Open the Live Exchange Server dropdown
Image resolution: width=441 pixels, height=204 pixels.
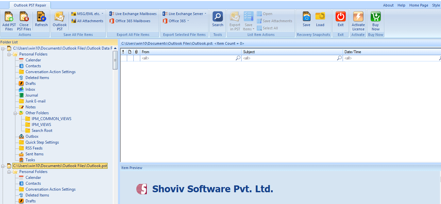coord(185,14)
